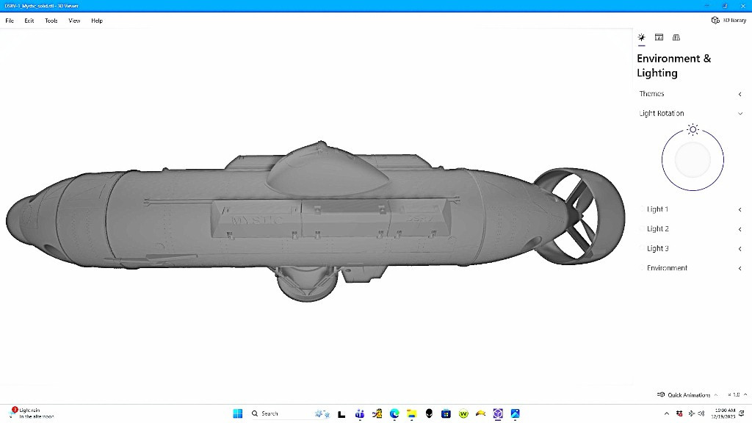Open the 3D library
This screenshot has width=752, height=423.
click(729, 21)
